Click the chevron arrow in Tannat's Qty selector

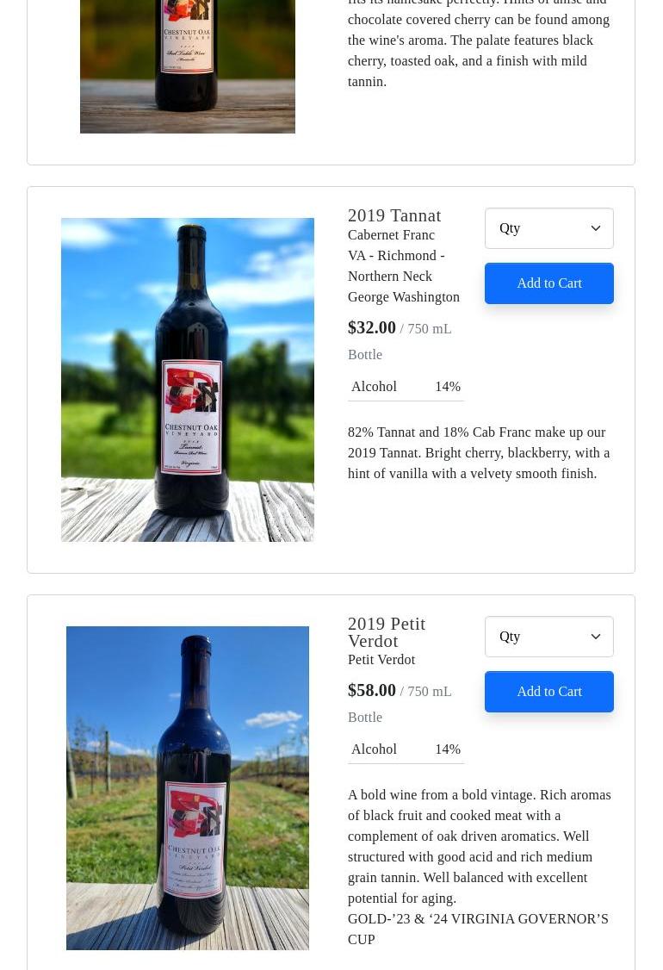click(596, 228)
